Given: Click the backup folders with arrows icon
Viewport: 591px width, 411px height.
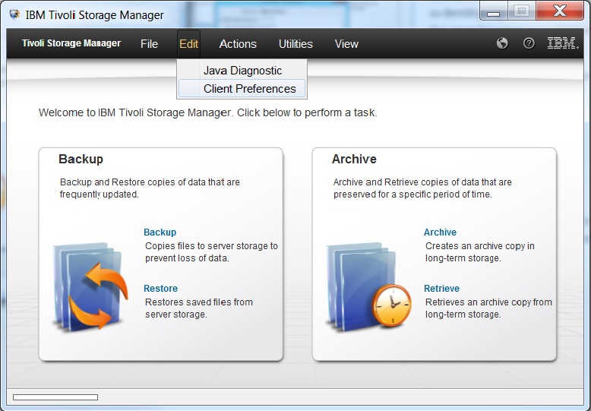Looking at the screenshot, I should [90, 286].
